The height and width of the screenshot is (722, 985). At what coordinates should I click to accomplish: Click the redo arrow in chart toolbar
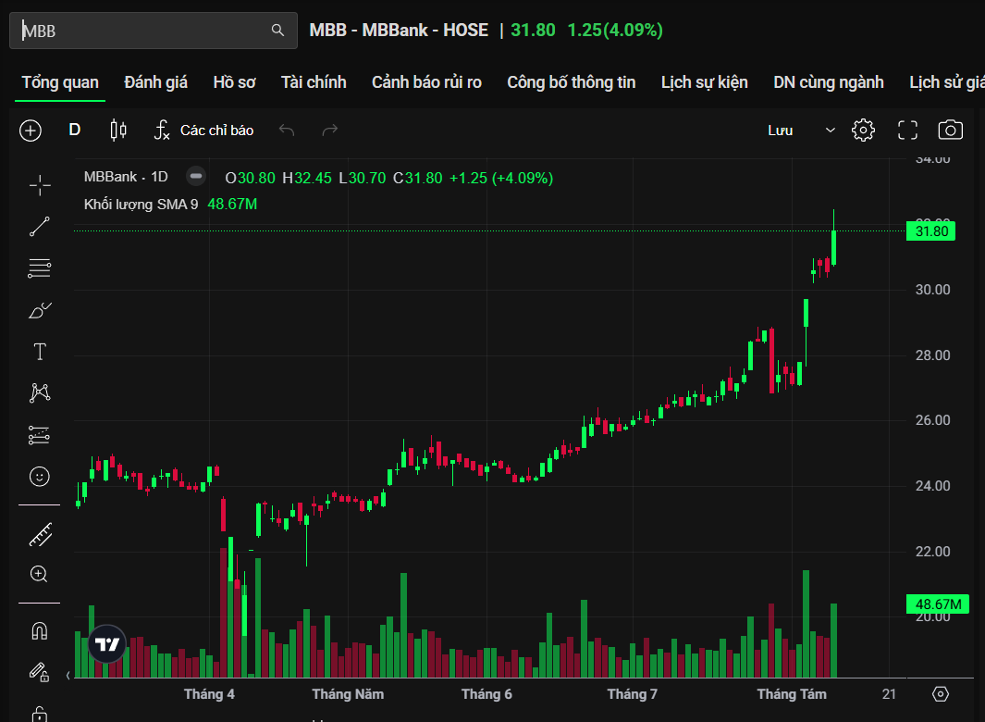tap(330, 131)
